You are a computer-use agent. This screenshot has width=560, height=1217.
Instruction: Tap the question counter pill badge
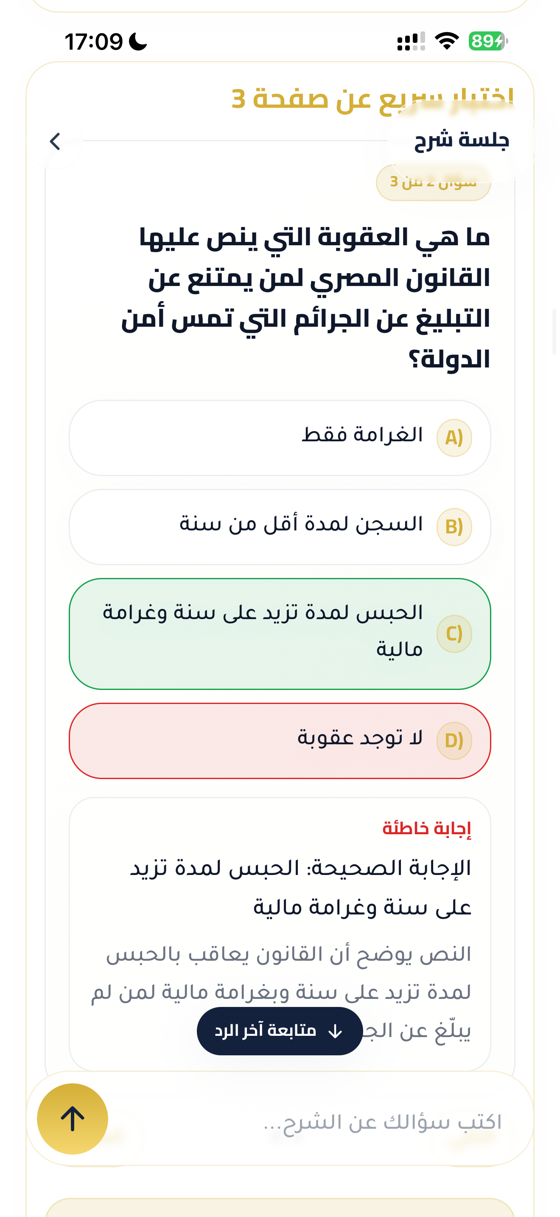(433, 182)
